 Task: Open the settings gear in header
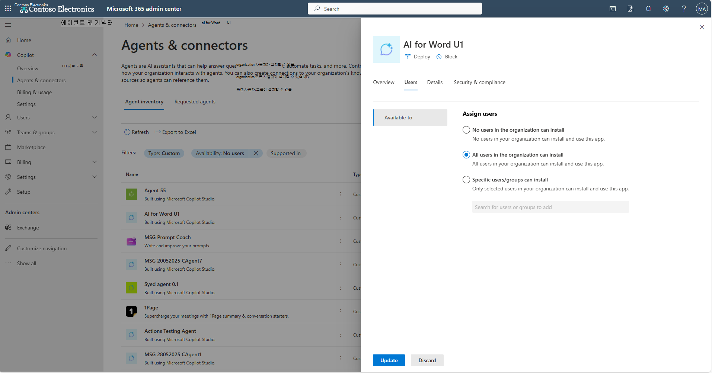(x=666, y=9)
